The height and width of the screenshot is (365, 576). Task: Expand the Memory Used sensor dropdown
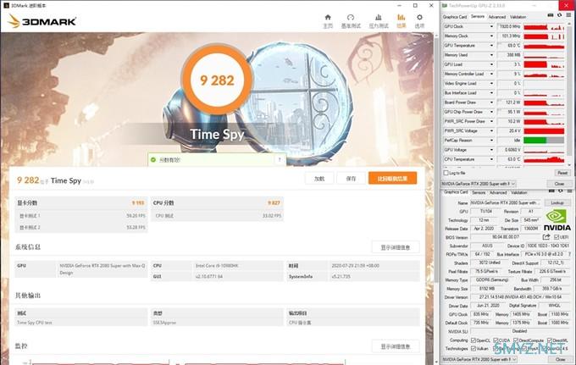(x=491, y=55)
